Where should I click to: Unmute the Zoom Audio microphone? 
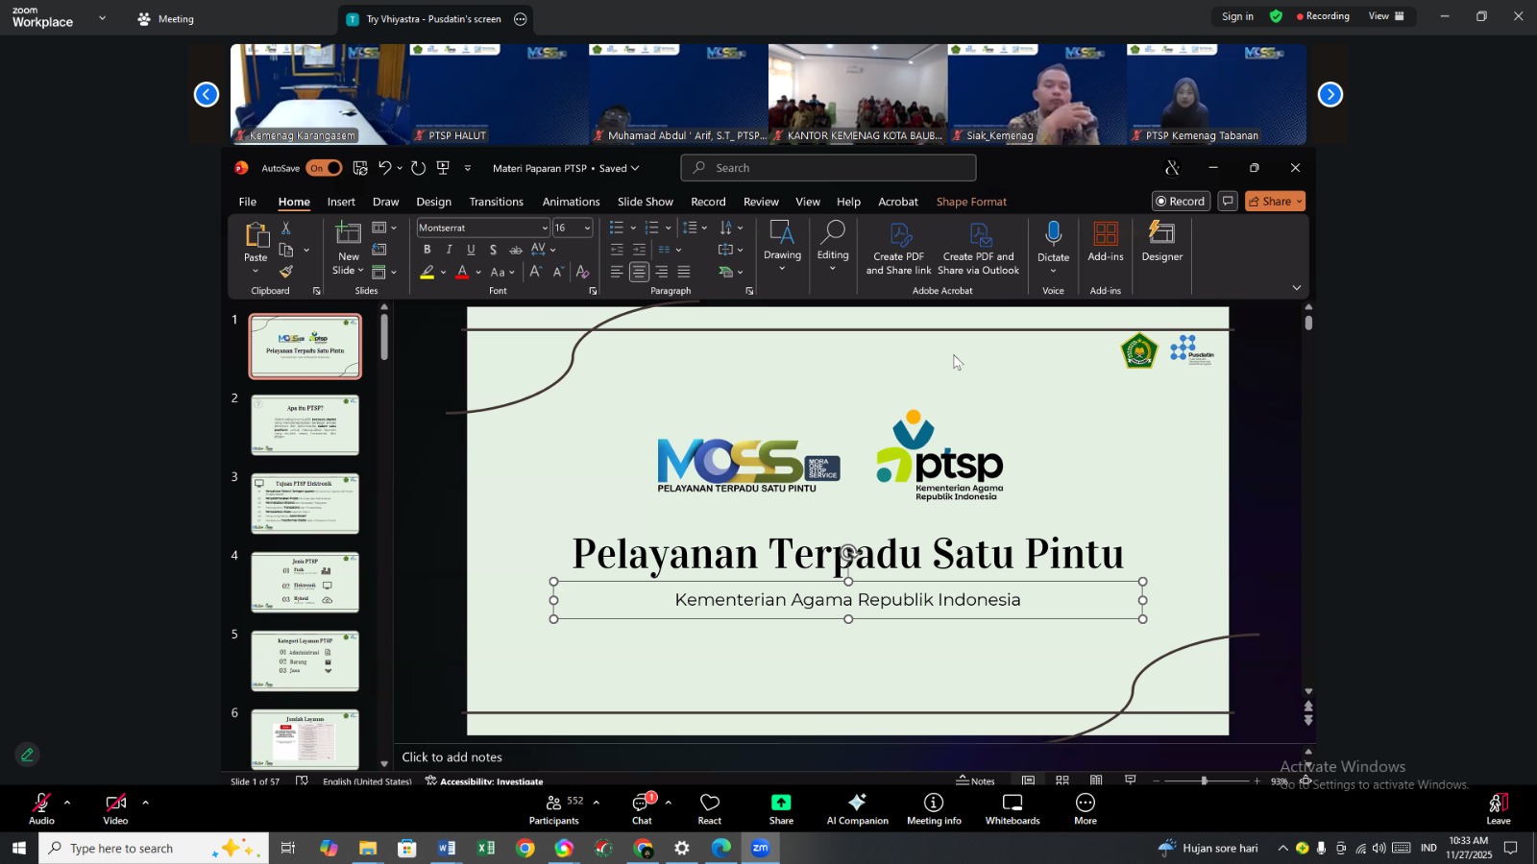[x=41, y=807]
